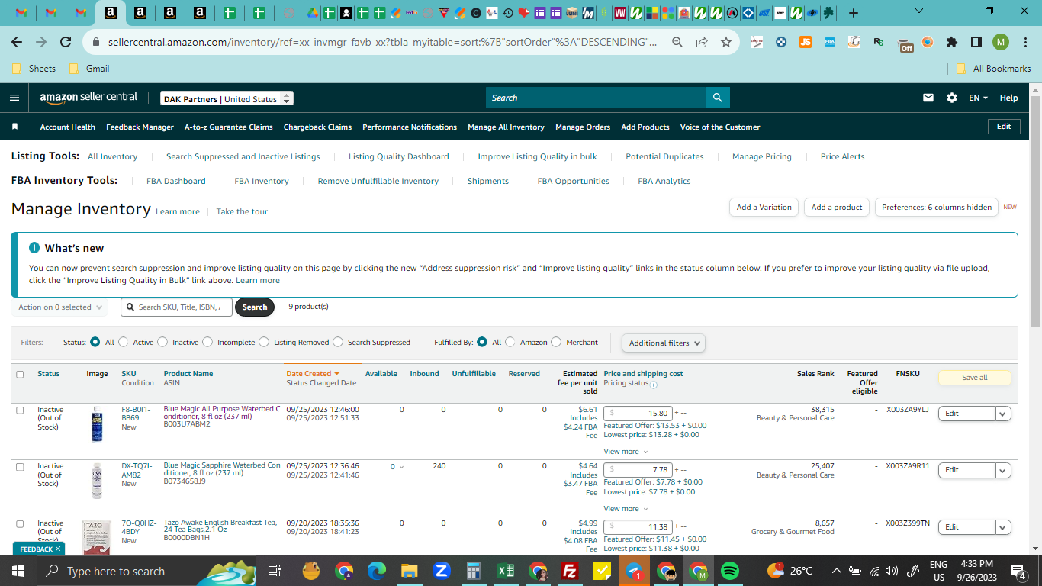Select Fulfilled By Merchant radio button
Viewport: 1042px width, 586px height.
click(x=556, y=343)
